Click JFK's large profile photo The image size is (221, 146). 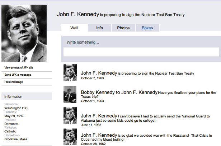(x=24, y=33)
